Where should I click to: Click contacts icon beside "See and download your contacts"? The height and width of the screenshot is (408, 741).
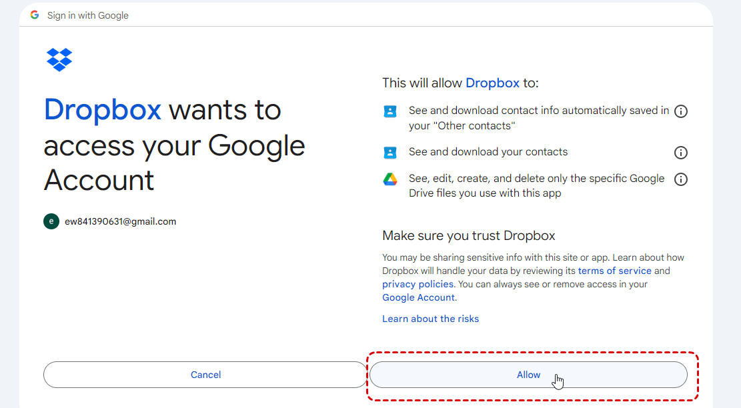390,153
